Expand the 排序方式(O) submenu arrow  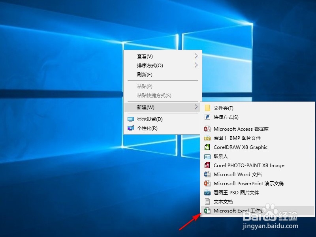[196, 65]
